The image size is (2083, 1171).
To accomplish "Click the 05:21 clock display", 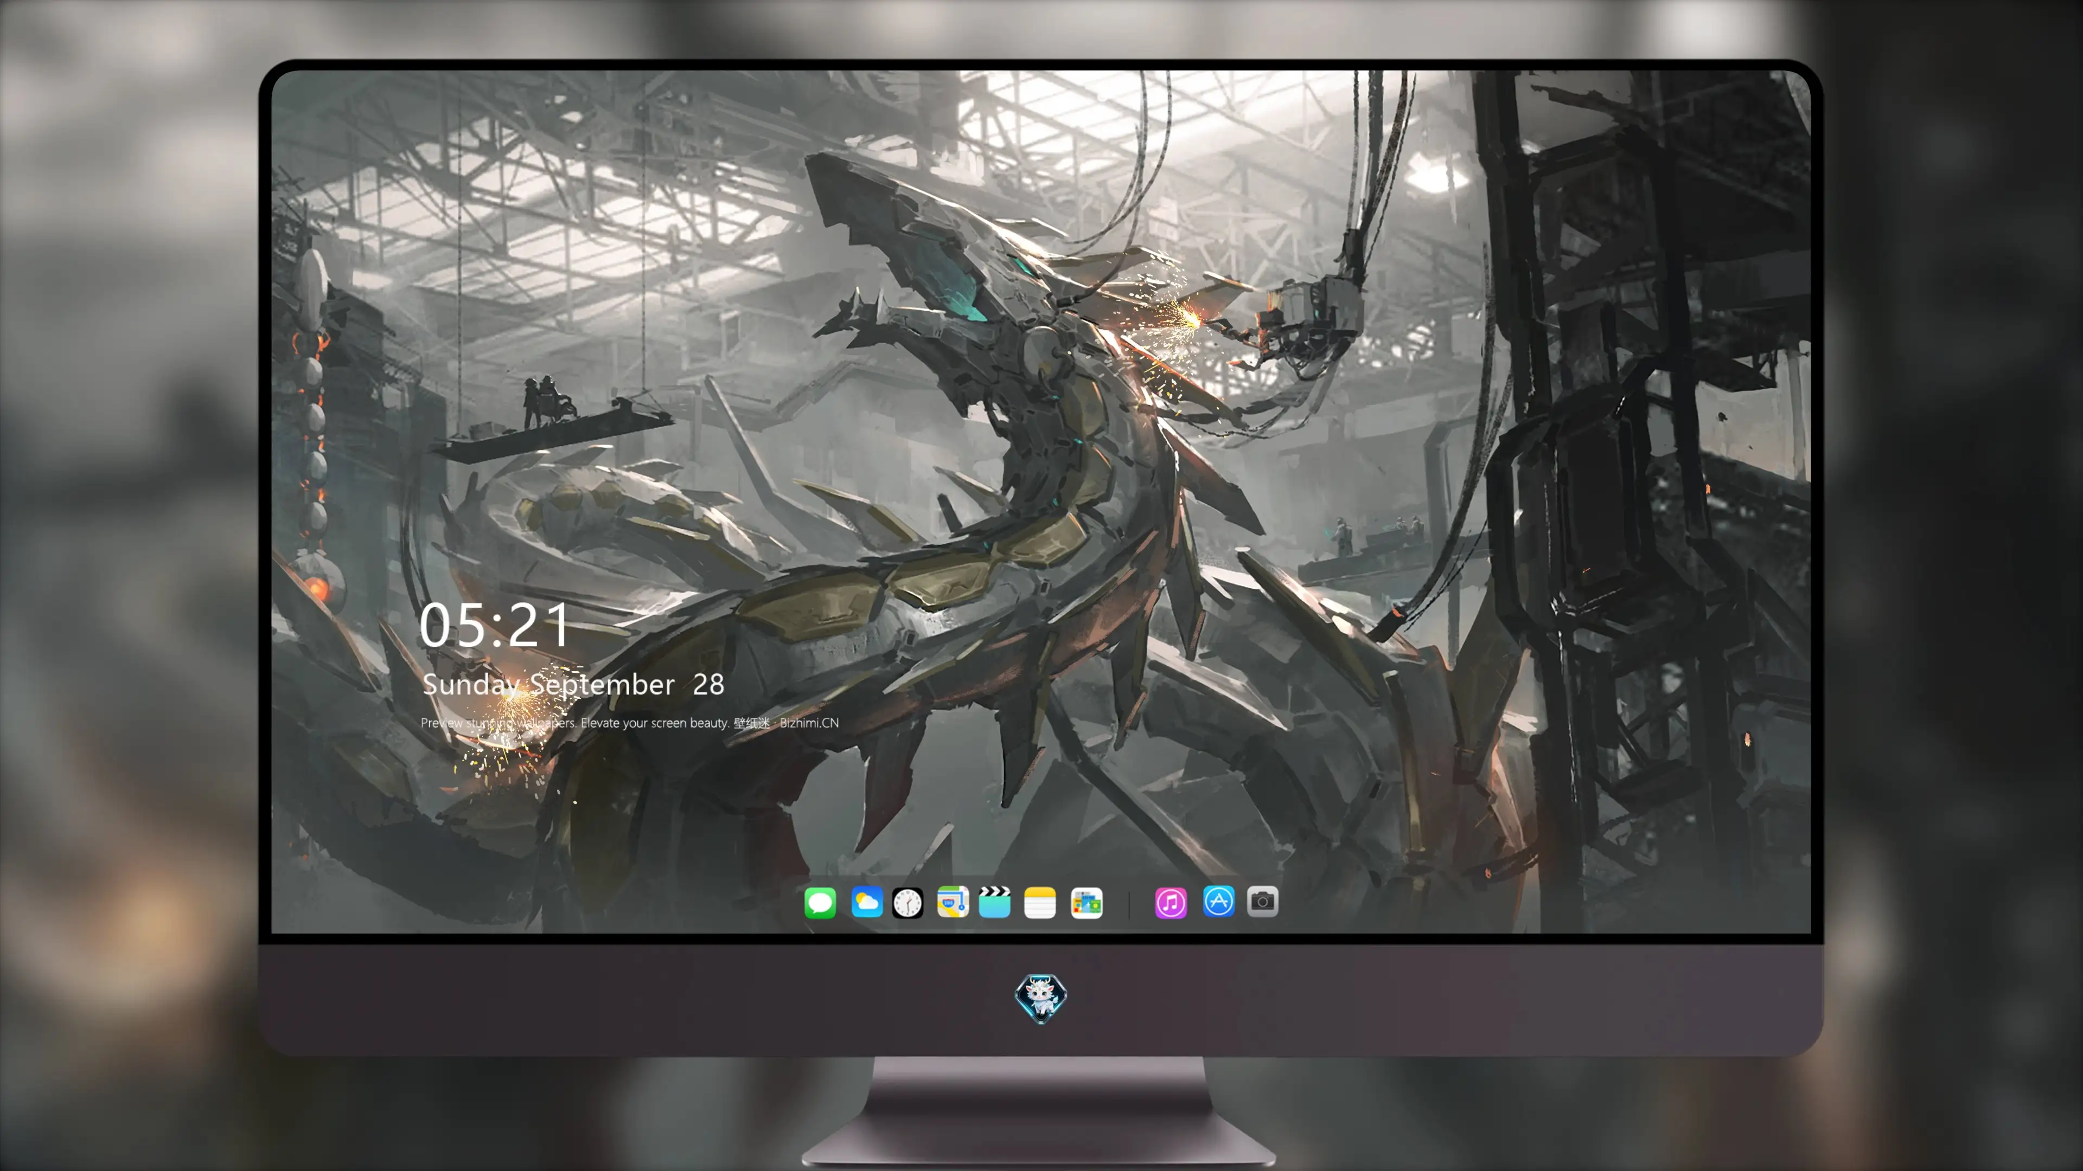I will [x=495, y=625].
